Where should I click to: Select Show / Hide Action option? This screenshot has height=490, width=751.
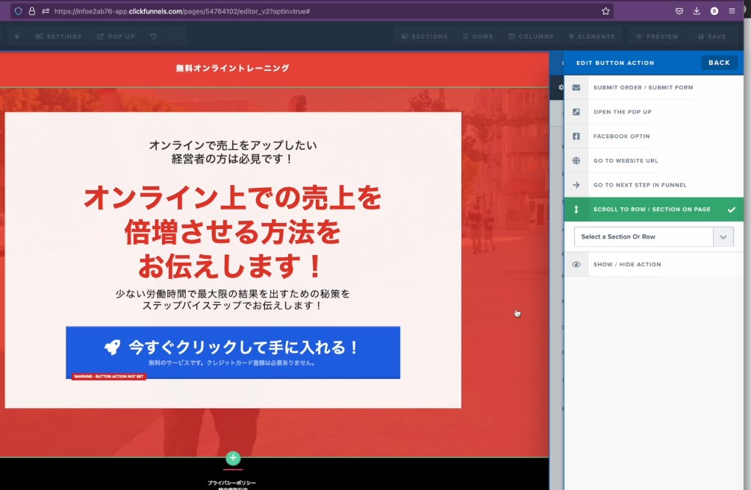click(654, 265)
